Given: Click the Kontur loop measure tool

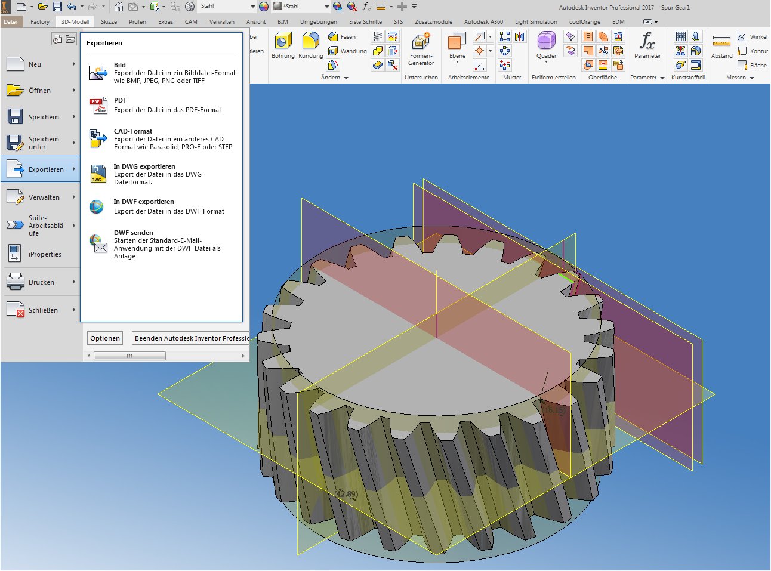Looking at the screenshot, I should 753,51.
